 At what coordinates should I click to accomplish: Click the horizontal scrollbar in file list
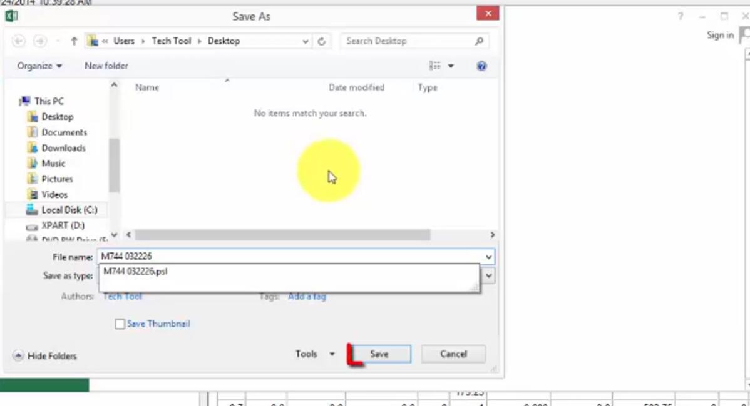point(282,235)
